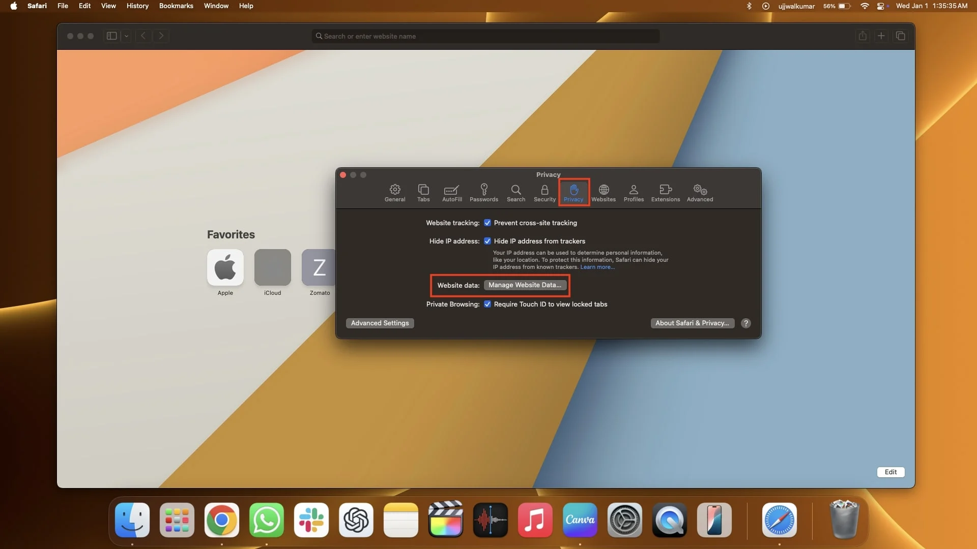Open the General settings pane
The image size is (977, 549).
coord(395,193)
